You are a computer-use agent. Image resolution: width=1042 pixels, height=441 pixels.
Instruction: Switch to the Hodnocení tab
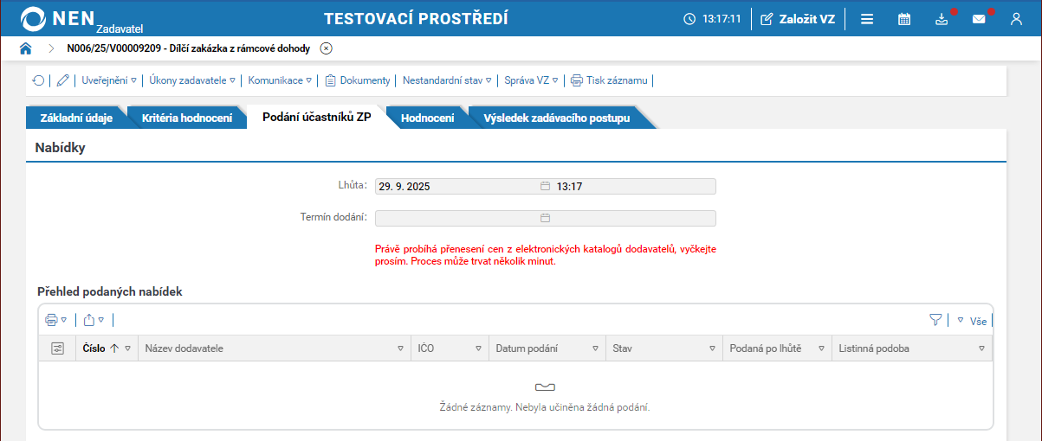point(428,118)
